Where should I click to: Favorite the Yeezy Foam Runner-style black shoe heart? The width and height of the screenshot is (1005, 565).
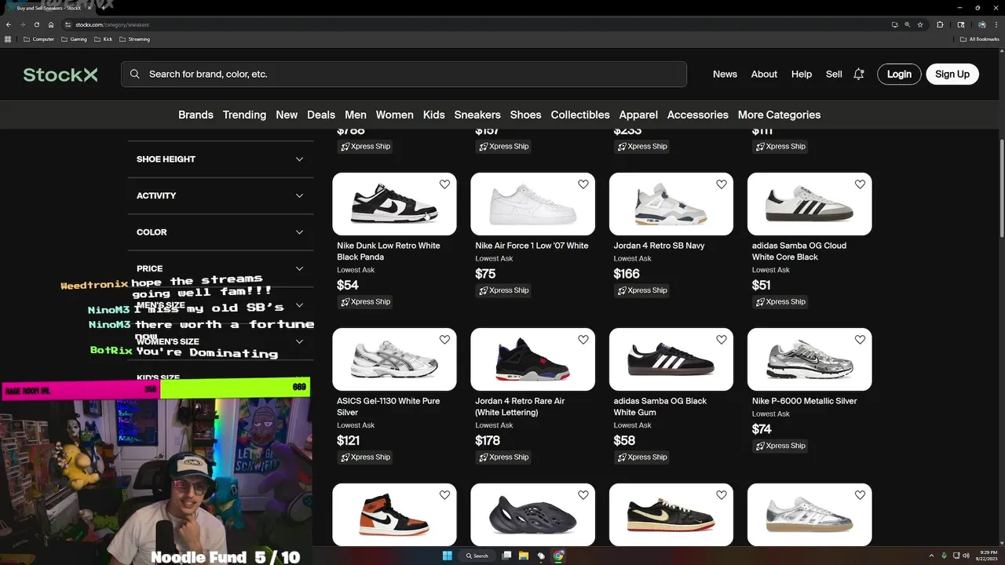[x=583, y=495]
